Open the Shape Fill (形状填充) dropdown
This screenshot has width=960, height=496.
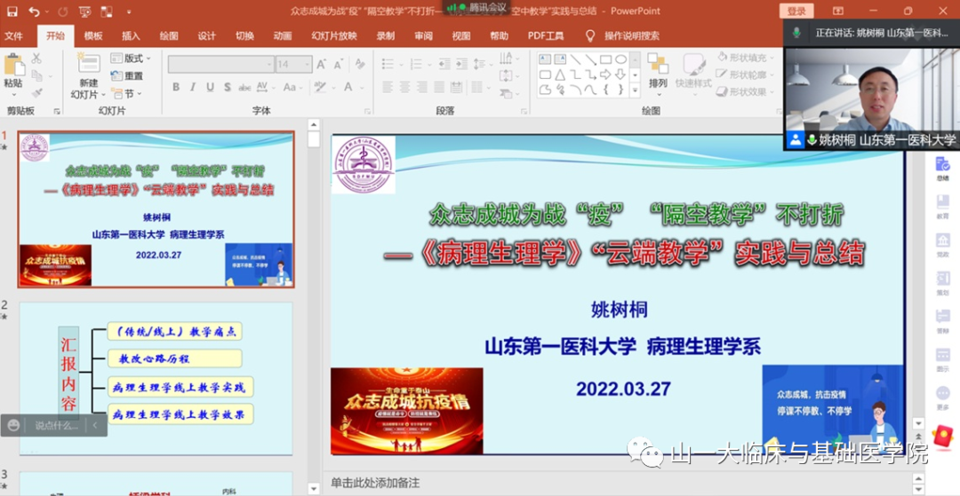746,59
